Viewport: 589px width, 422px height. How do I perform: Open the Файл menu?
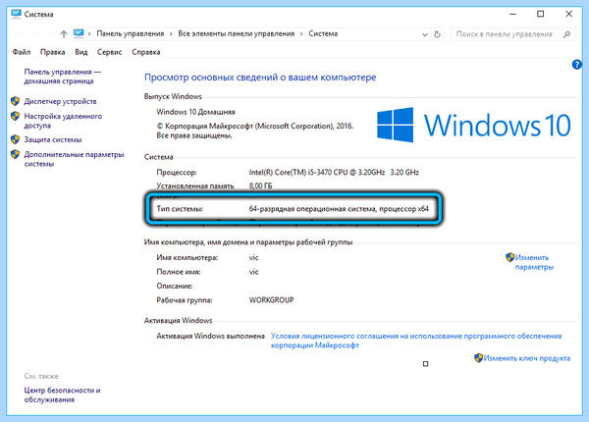point(22,52)
